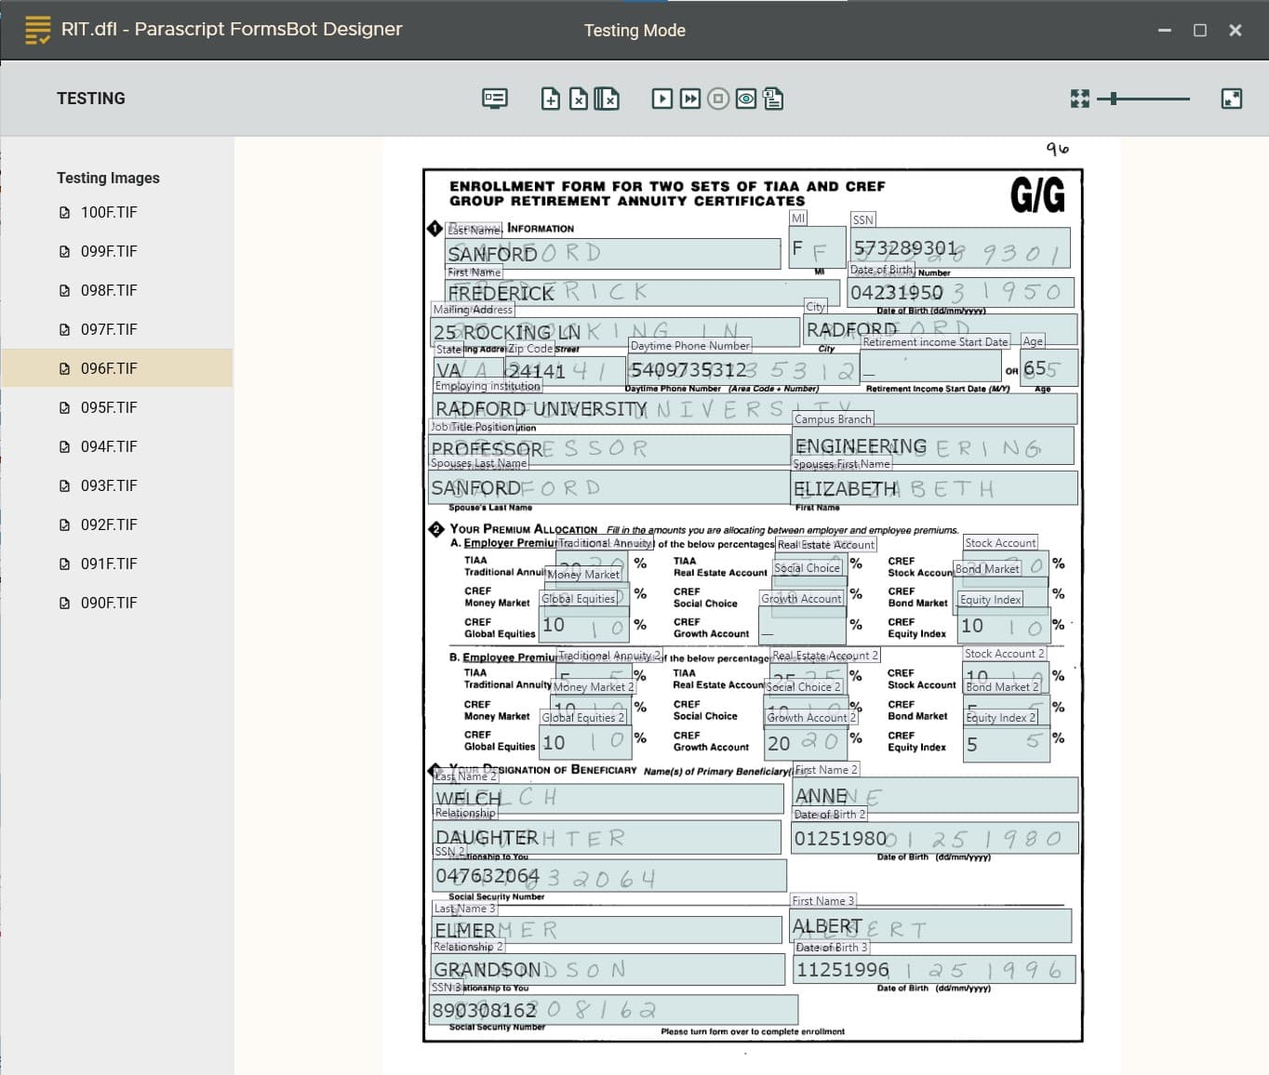Click the remove testing image icon
Screen dimensions: 1269x1075
579,99
